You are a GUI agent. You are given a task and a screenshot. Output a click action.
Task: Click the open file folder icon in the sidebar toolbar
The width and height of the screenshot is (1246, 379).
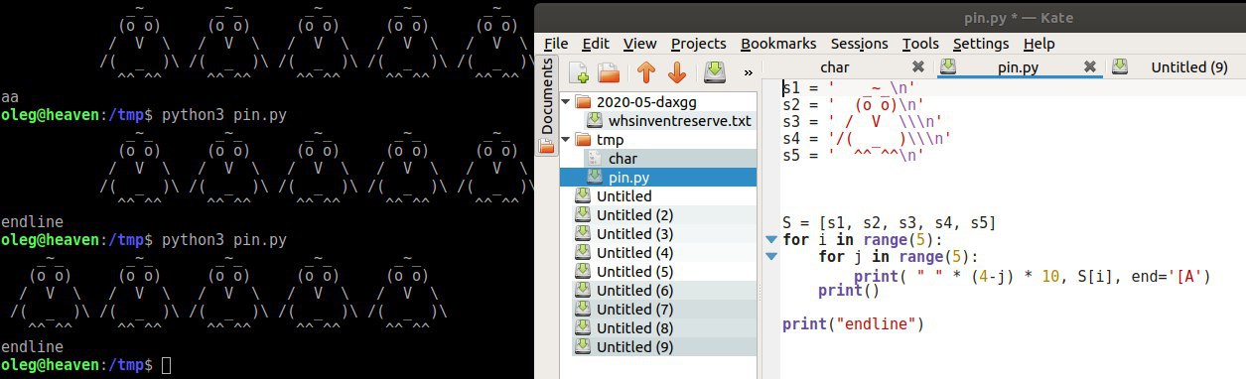pyautogui.click(x=609, y=72)
